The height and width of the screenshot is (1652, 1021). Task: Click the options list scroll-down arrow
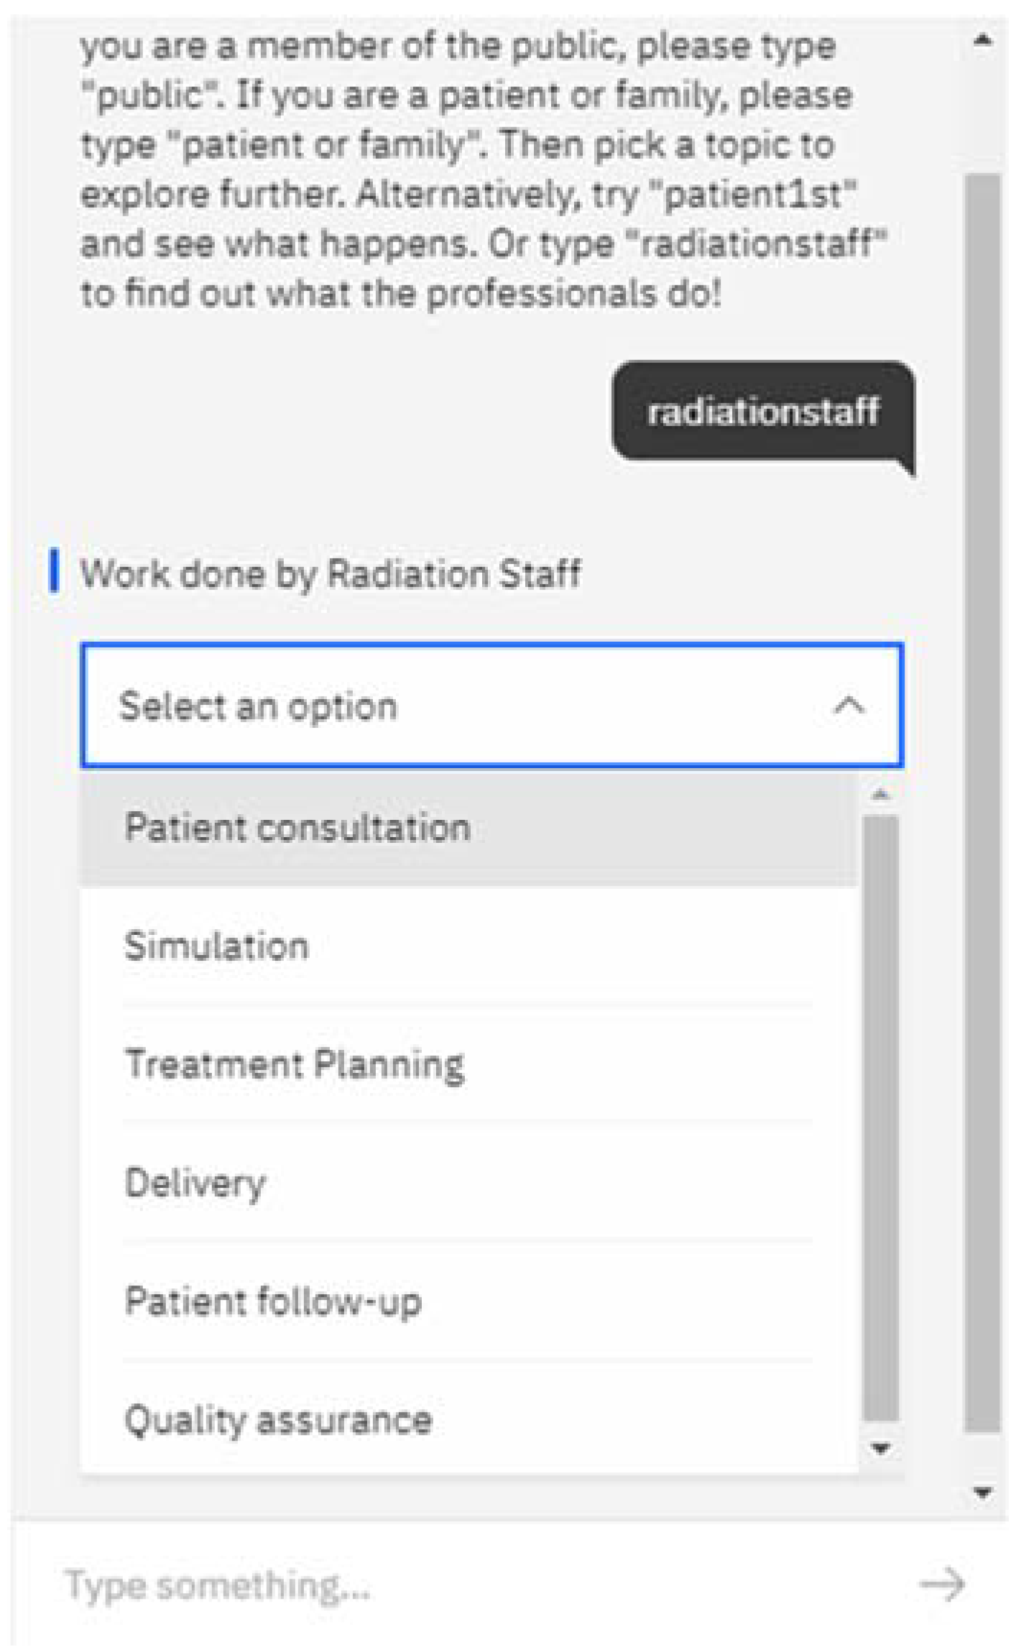(x=881, y=1448)
